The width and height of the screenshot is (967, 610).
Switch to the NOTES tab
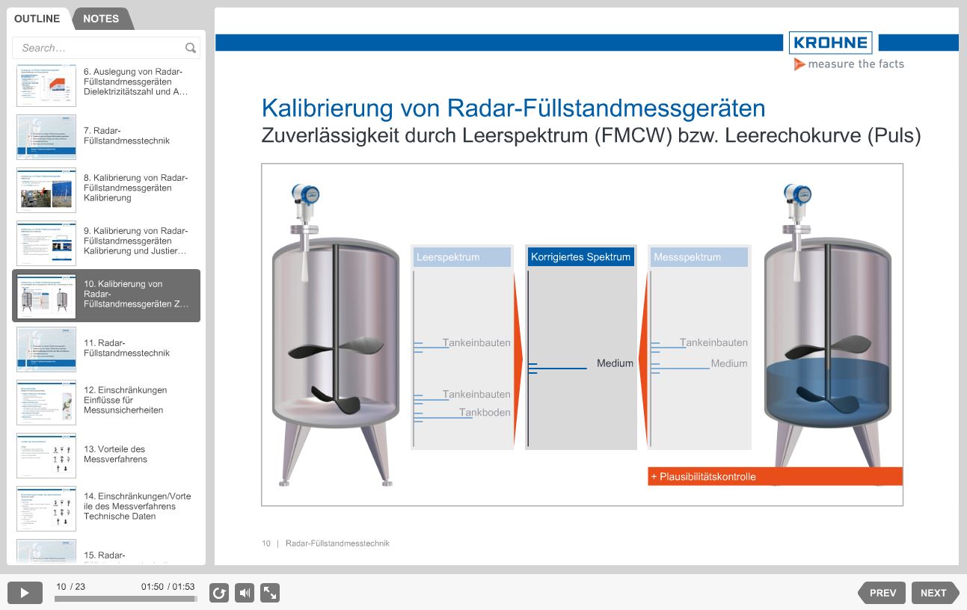[x=102, y=19]
